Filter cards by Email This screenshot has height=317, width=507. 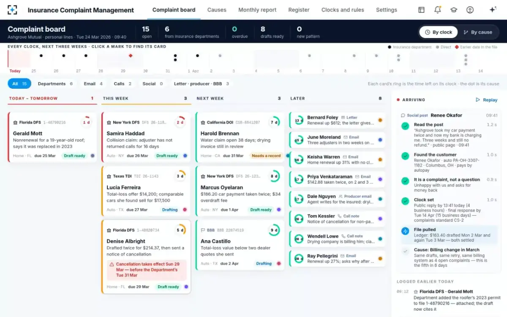coord(93,84)
